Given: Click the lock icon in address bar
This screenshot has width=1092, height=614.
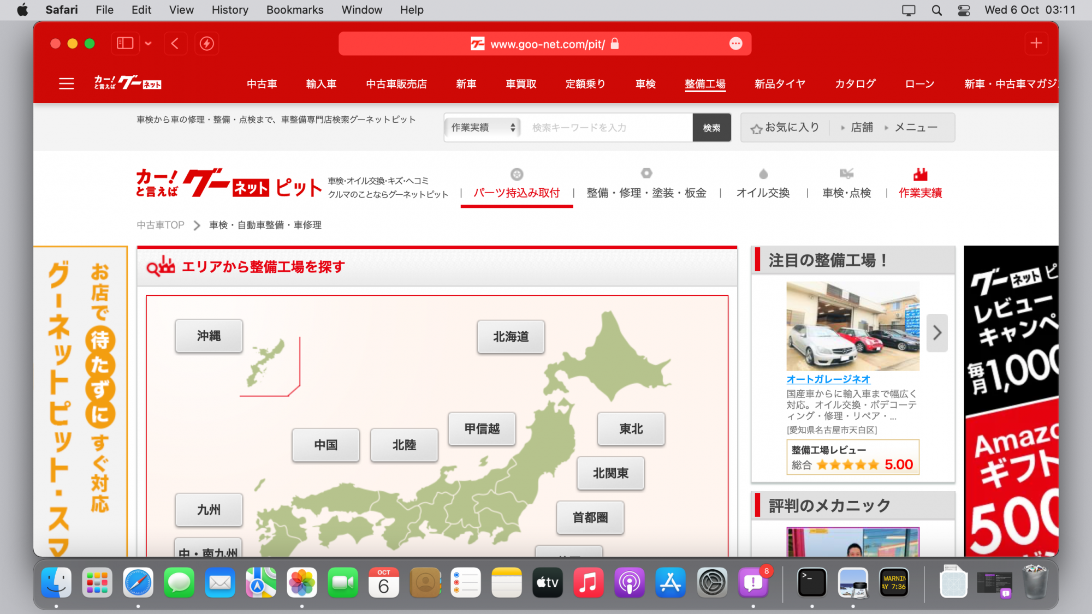Looking at the screenshot, I should coord(615,44).
